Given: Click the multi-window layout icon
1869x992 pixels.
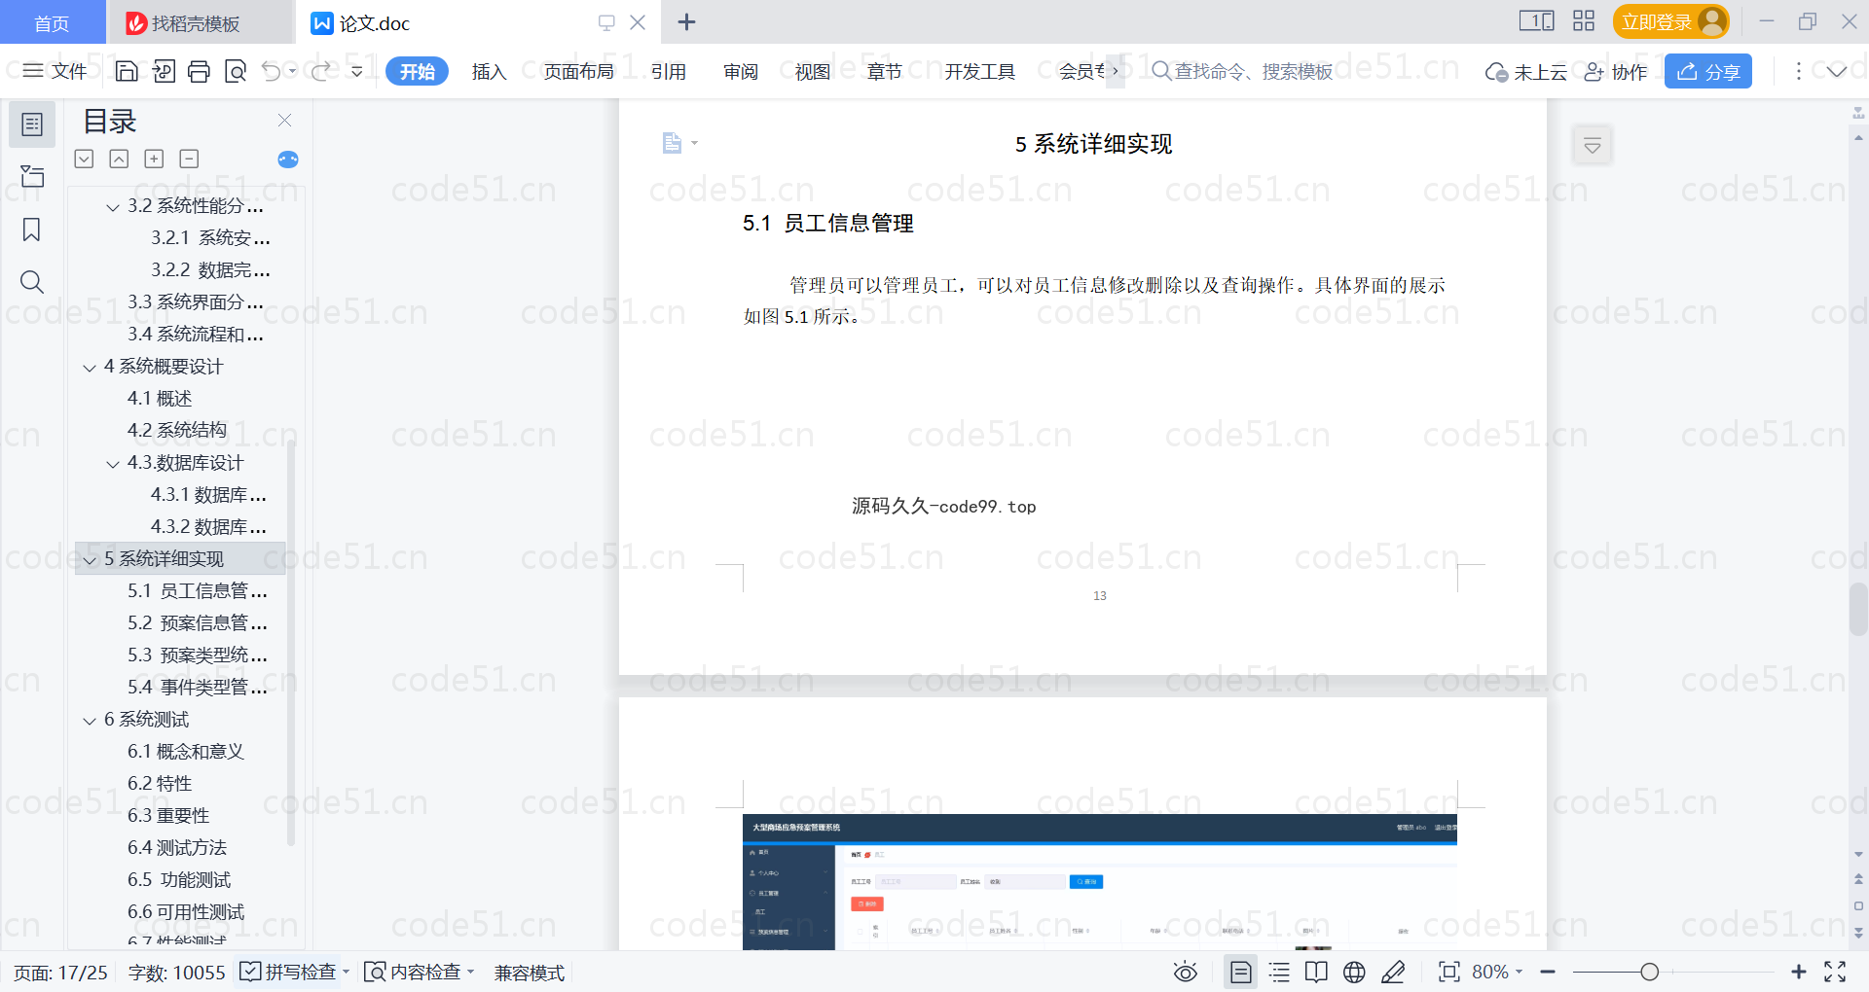Looking at the screenshot, I should [x=1537, y=21].
